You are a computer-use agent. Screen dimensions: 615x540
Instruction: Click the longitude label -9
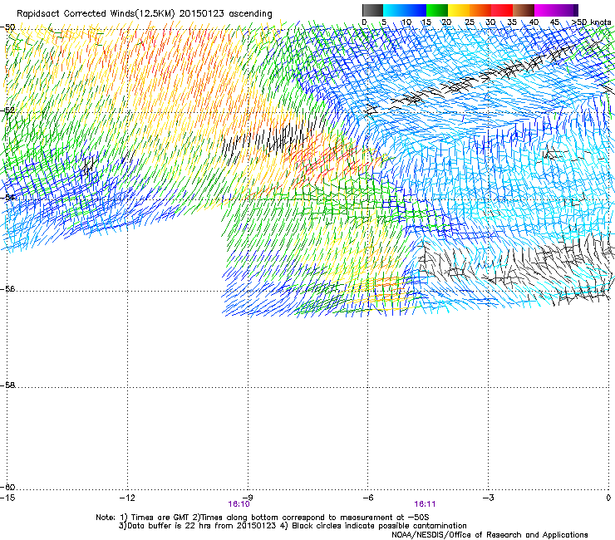click(x=248, y=498)
